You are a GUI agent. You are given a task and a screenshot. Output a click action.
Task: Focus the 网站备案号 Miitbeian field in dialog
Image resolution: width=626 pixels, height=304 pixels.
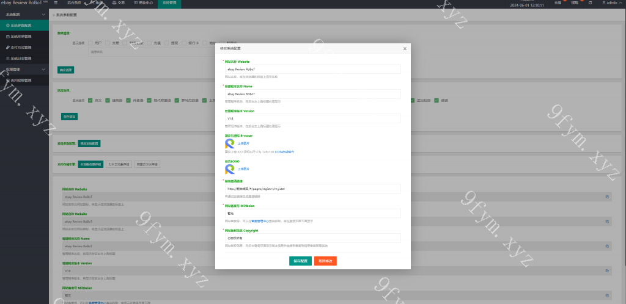click(x=312, y=213)
